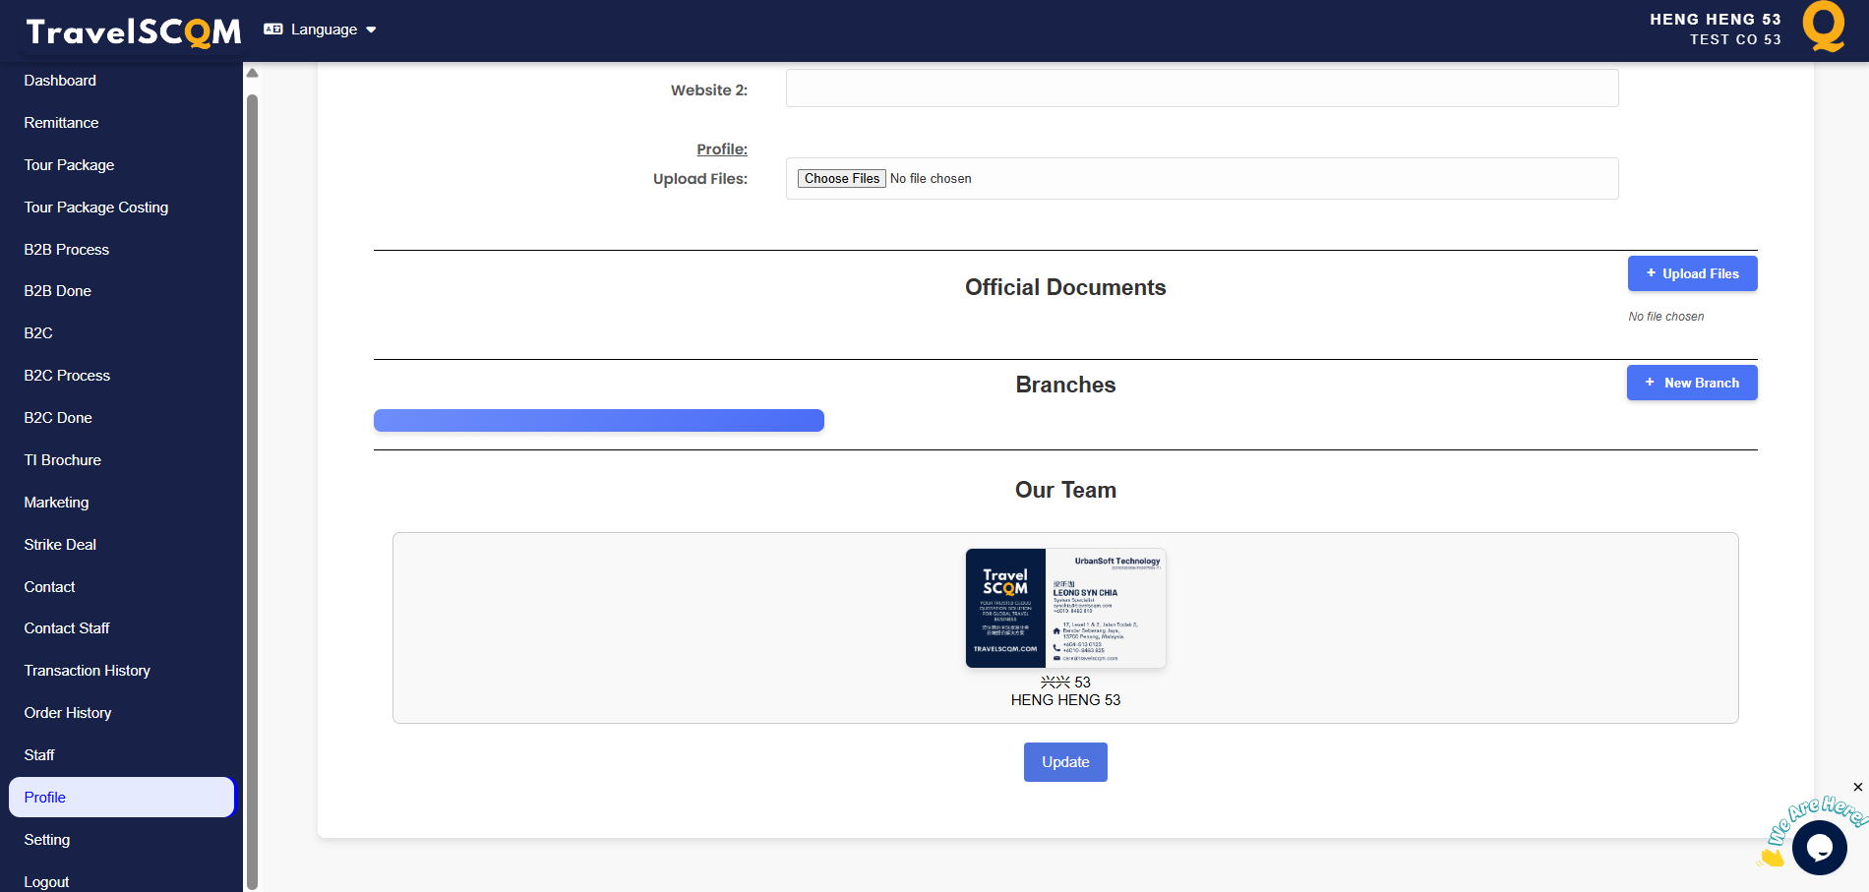Open the live chat bubble icon
The image size is (1869, 892).
1819,847
